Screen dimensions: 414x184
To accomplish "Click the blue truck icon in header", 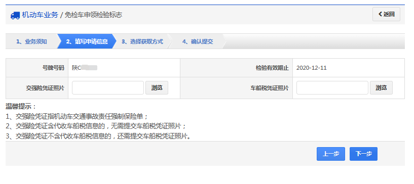I will point(15,15).
